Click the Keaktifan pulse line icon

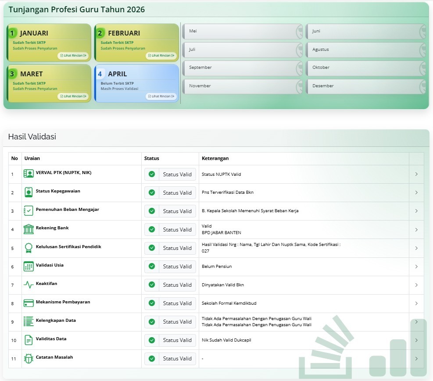[29, 285]
